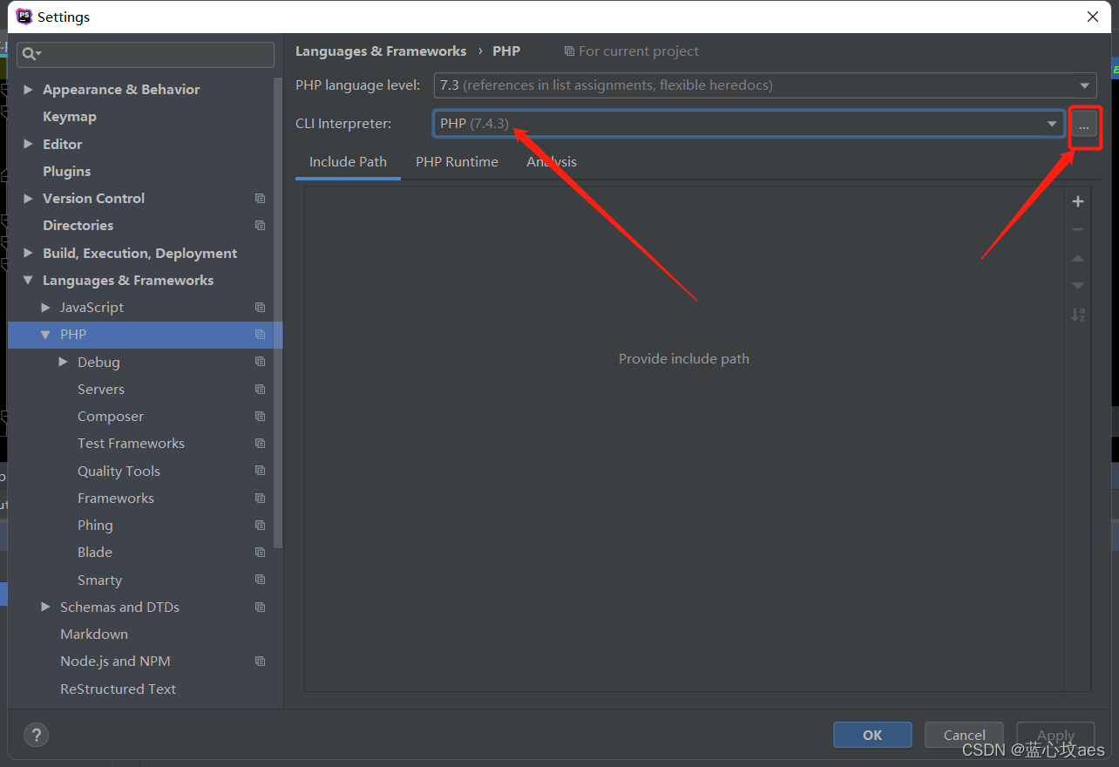Click the sort alphabetically icon

[1078, 315]
